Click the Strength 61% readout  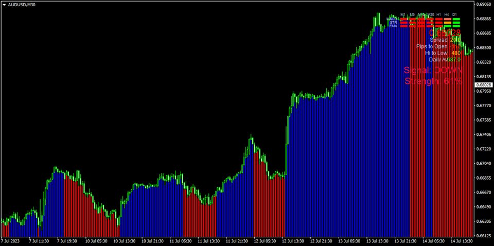433,81
